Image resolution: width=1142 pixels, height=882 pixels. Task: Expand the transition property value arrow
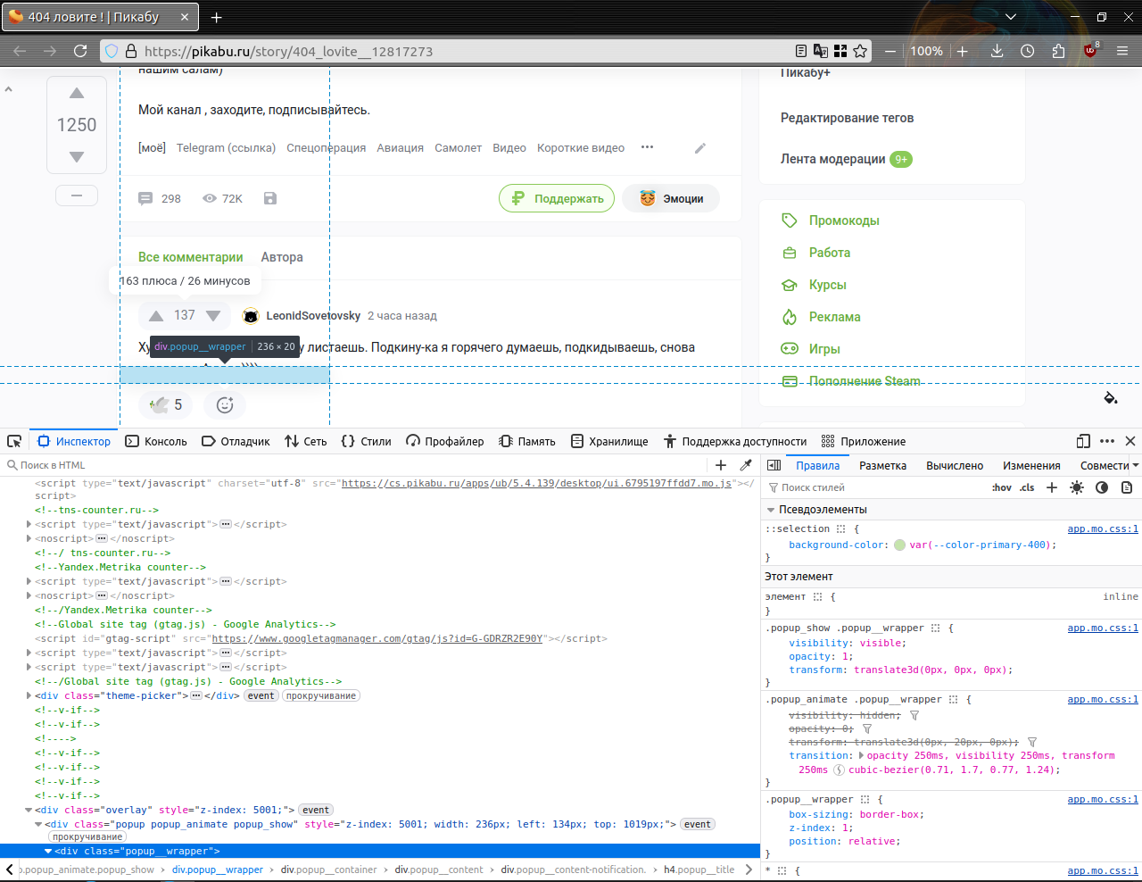point(861,755)
